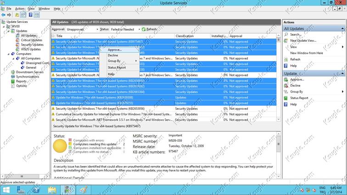
Task: Click the up one level folder icon
Action: point(17,15)
